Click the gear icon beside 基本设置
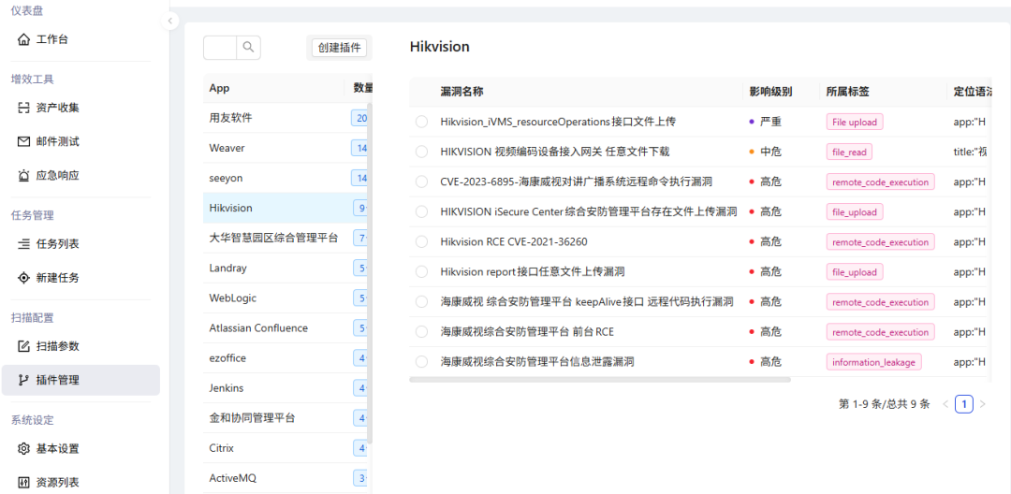The width and height of the screenshot is (1011, 494). (x=23, y=448)
